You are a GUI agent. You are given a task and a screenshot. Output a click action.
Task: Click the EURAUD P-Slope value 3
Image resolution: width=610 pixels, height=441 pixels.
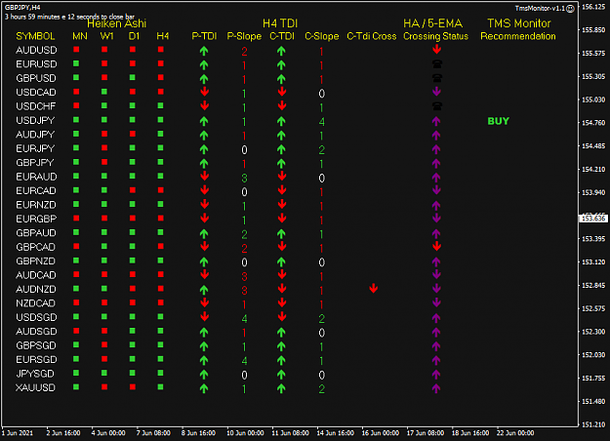click(244, 179)
